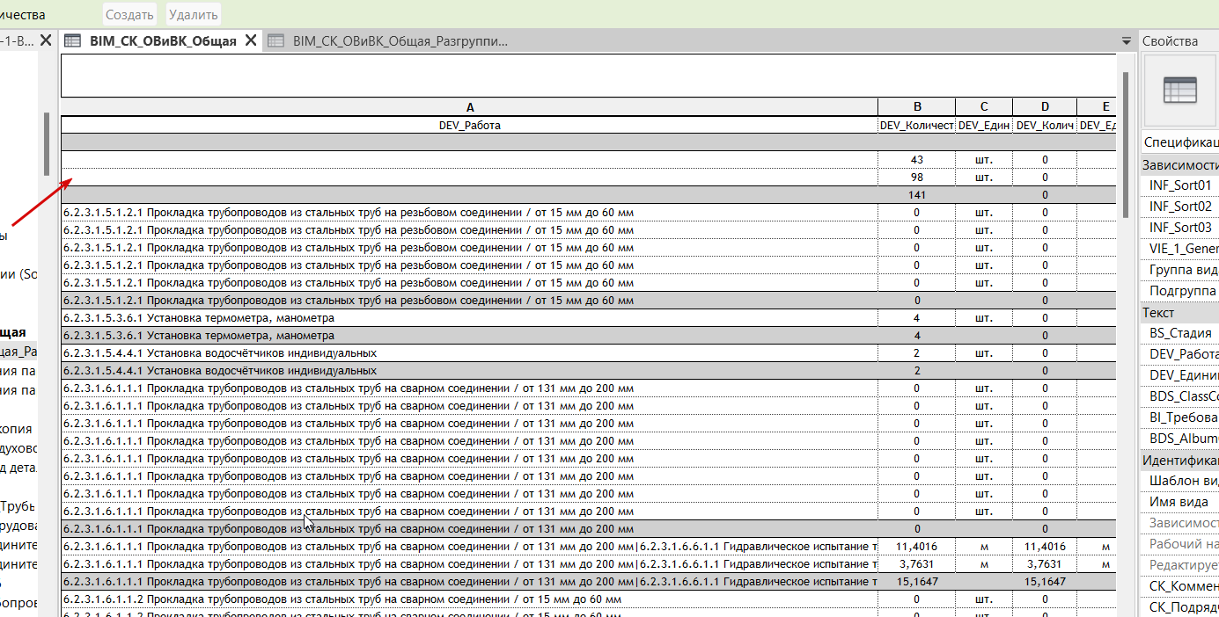Close the view tab ending in -1-В
This screenshot has width=1219, height=617.
tap(46, 40)
